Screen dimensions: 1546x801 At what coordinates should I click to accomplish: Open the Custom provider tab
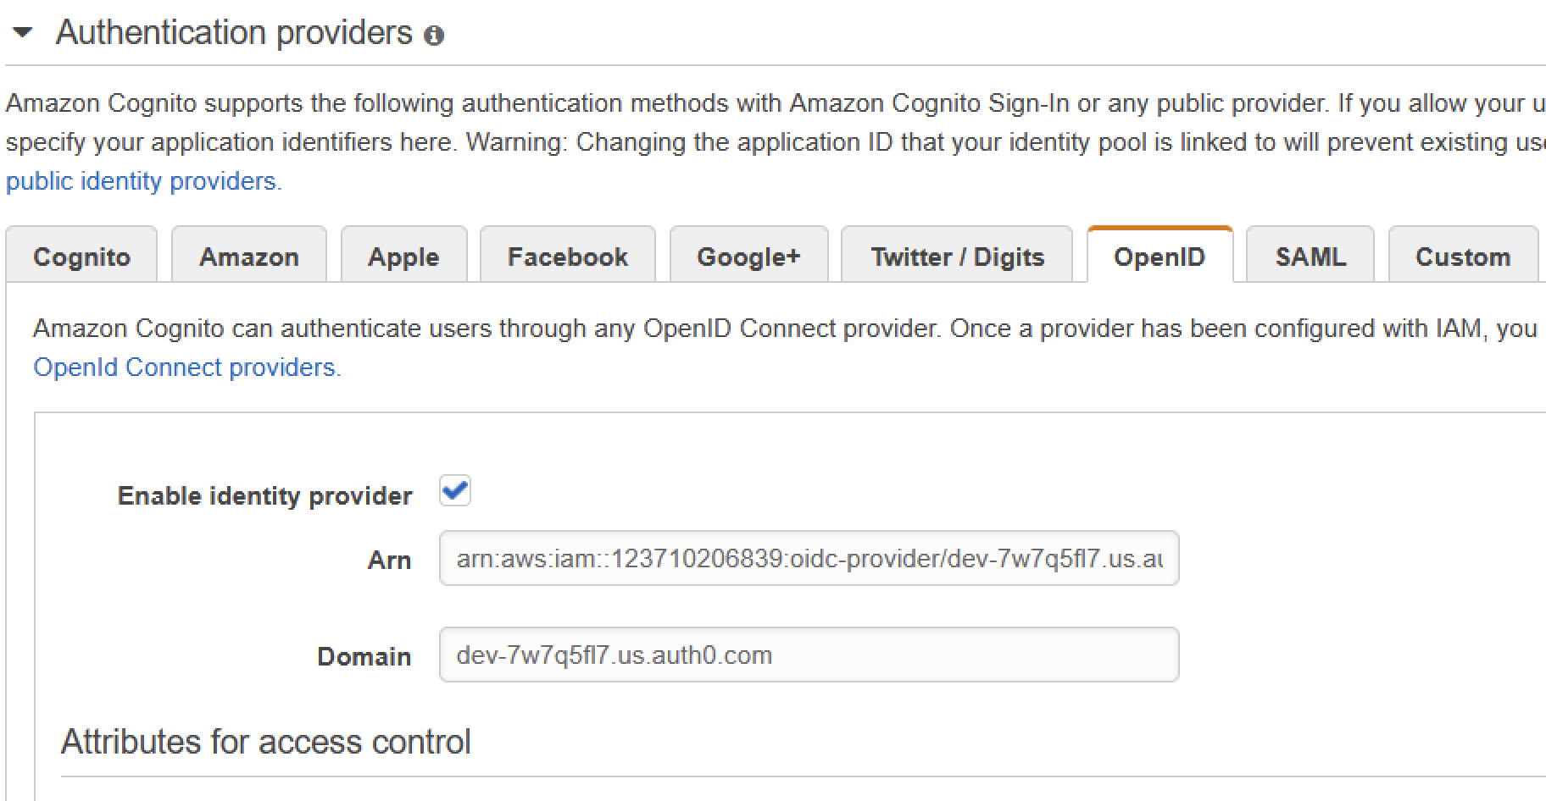point(1463,256)
